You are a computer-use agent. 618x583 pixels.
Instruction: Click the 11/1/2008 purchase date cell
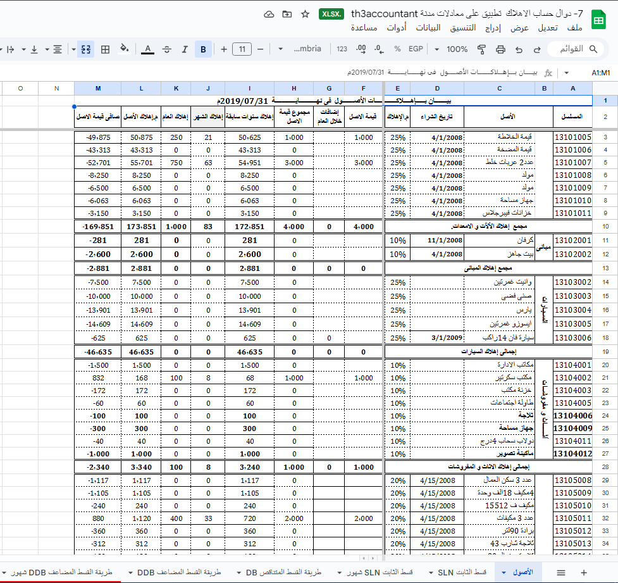(436, 240)
